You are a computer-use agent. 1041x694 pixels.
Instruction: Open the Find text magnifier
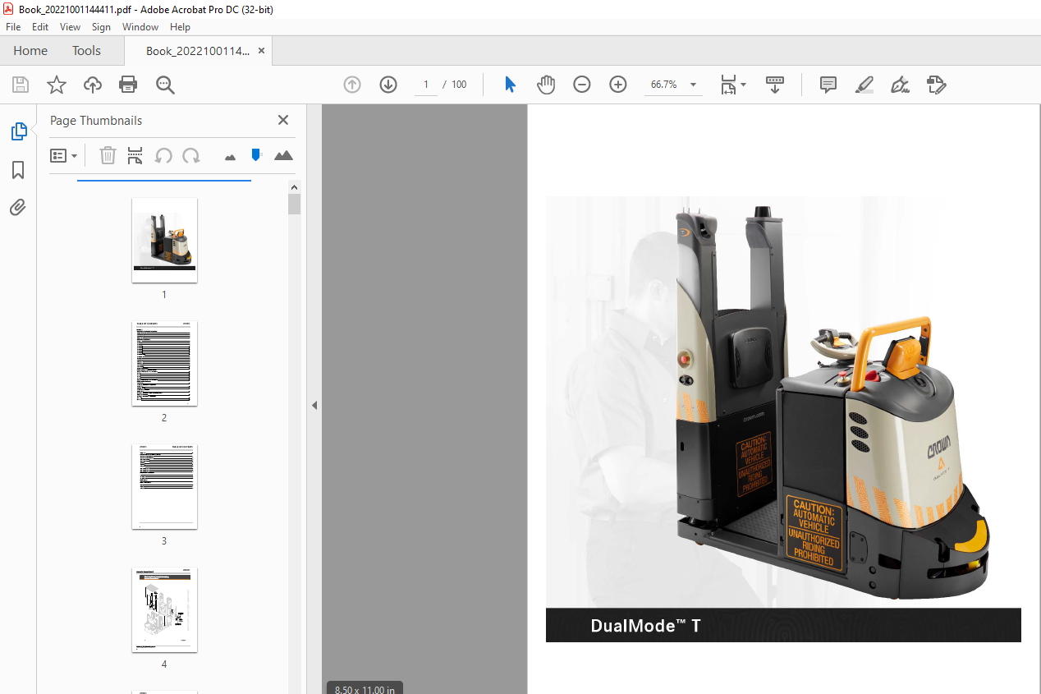[x=165, y=85]
